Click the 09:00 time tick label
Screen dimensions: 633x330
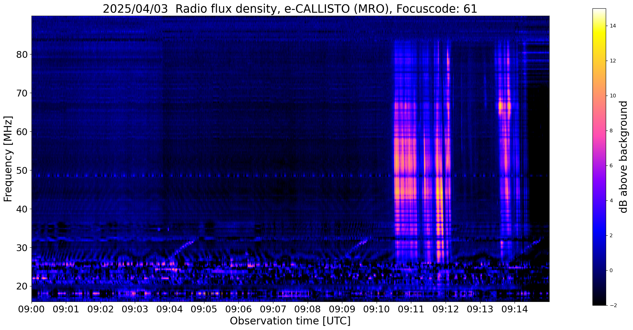[x=31, y=309]
